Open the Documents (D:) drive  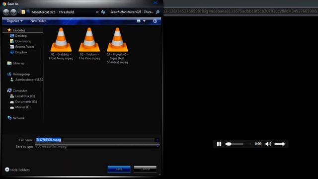(x=26, y=101)
